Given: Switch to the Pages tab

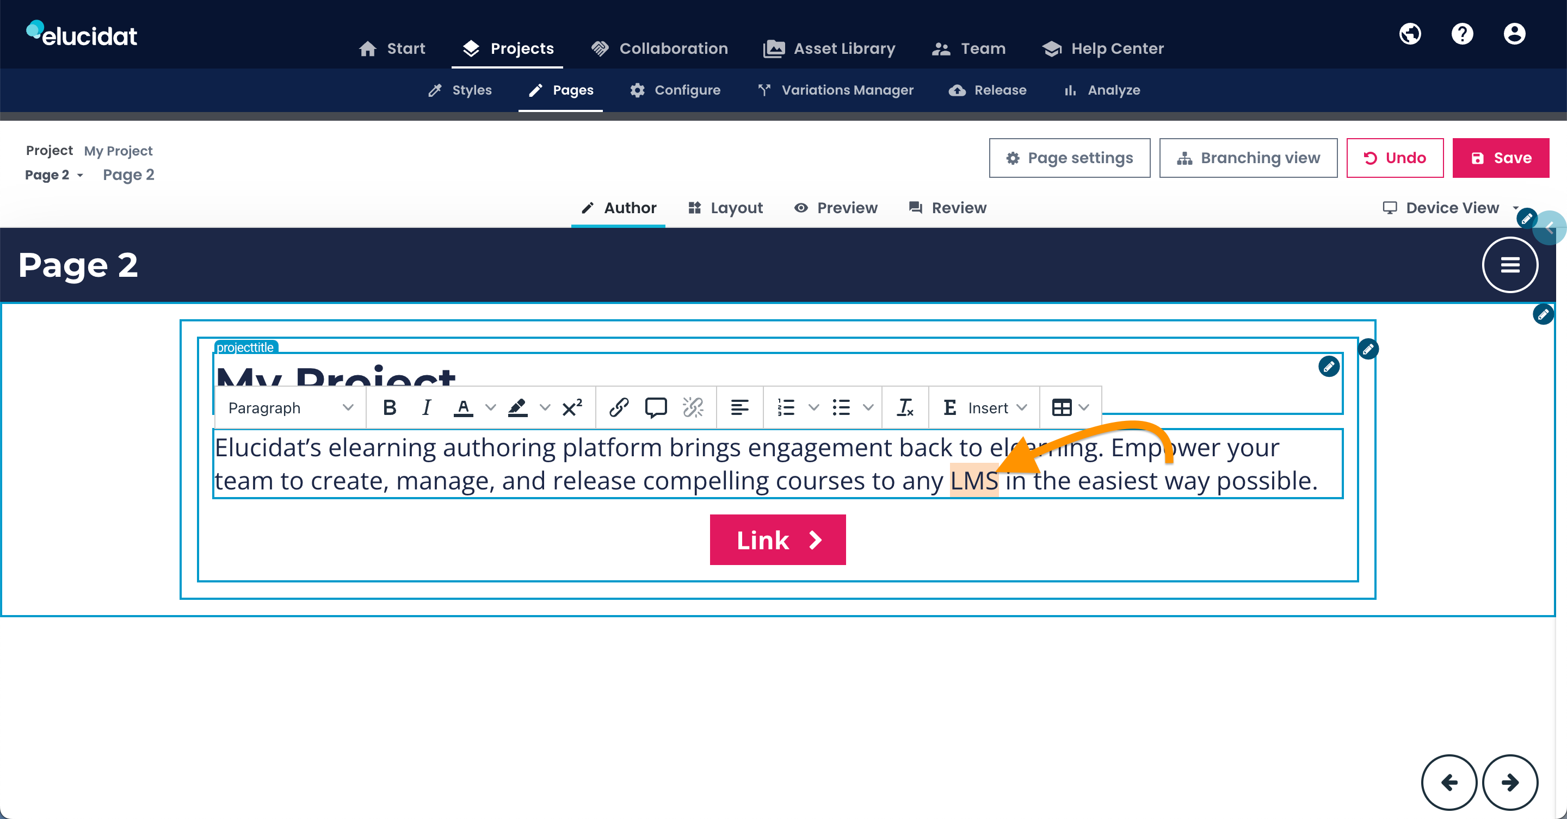Looking at the screenshot, I should (561, 90).
